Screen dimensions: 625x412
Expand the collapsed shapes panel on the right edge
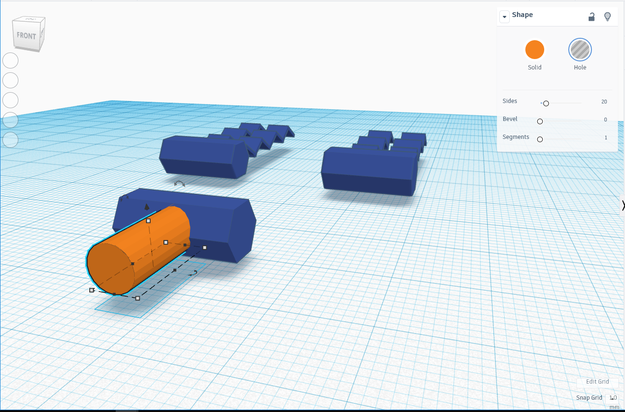tap(623, 206)
